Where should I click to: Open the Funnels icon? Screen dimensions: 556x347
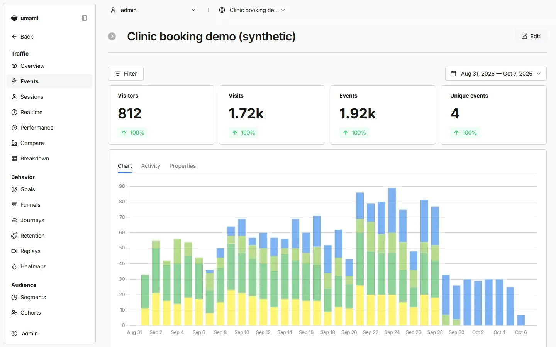[14, 205]
